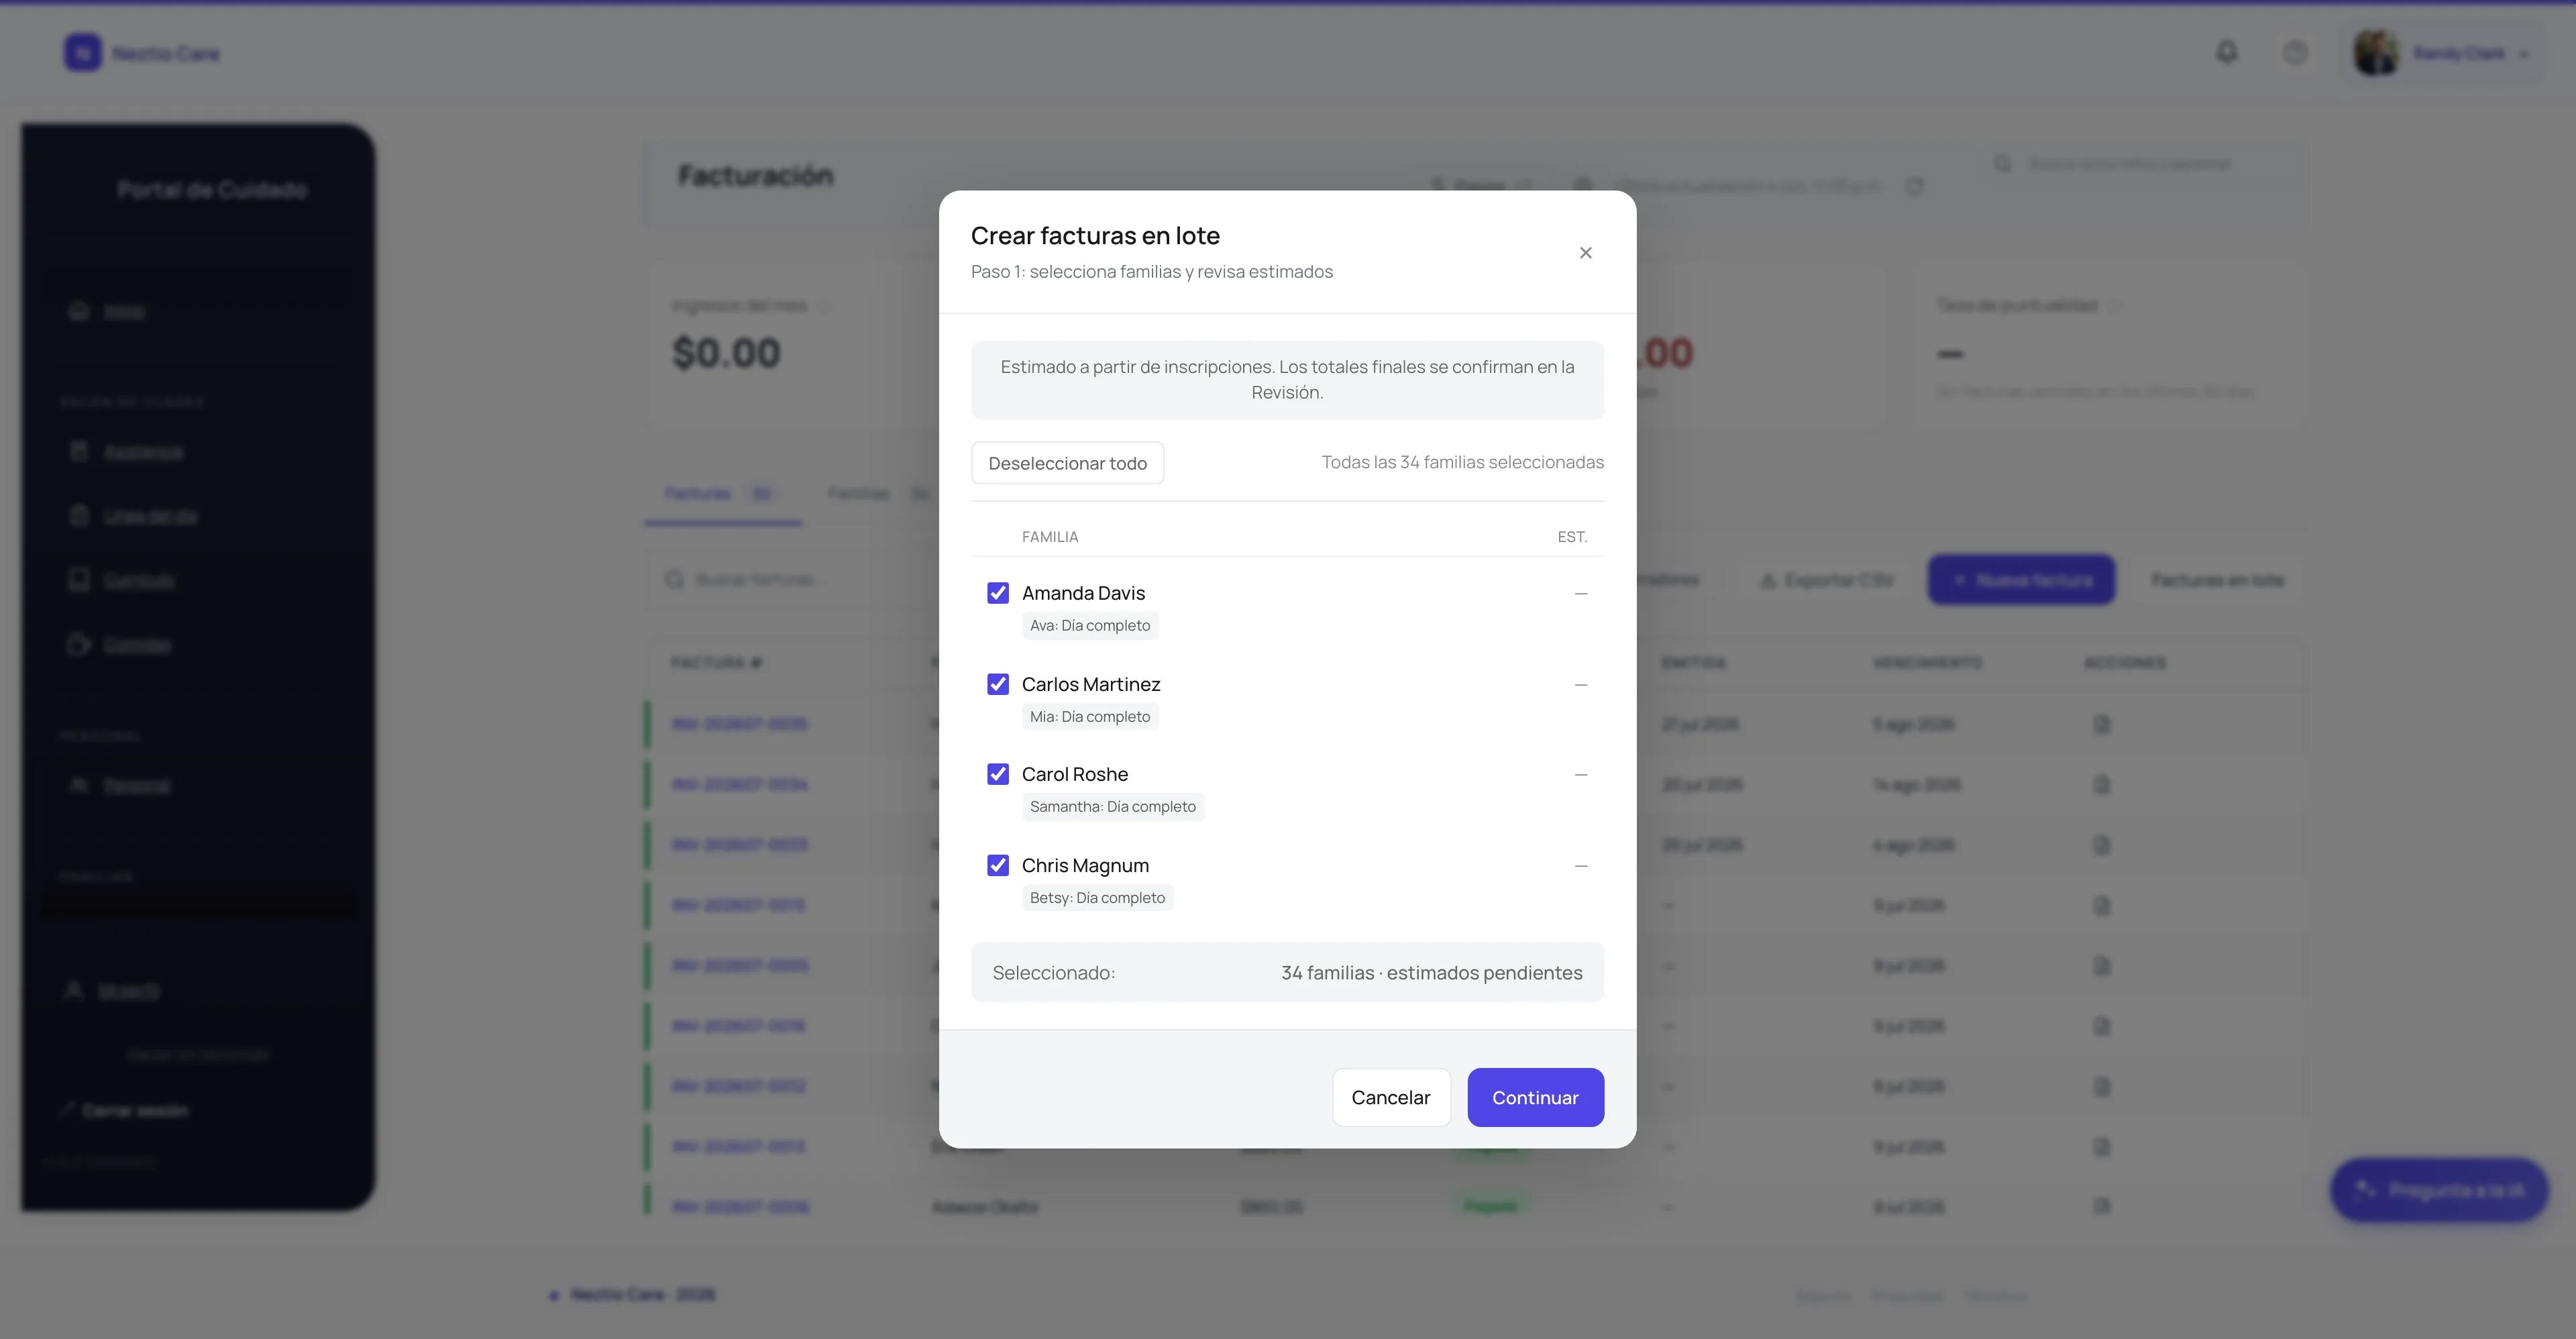Viewport: 2576px width, 1339px height.
Task: Open the user profile dropdown menu
Action: point(2444,53)
